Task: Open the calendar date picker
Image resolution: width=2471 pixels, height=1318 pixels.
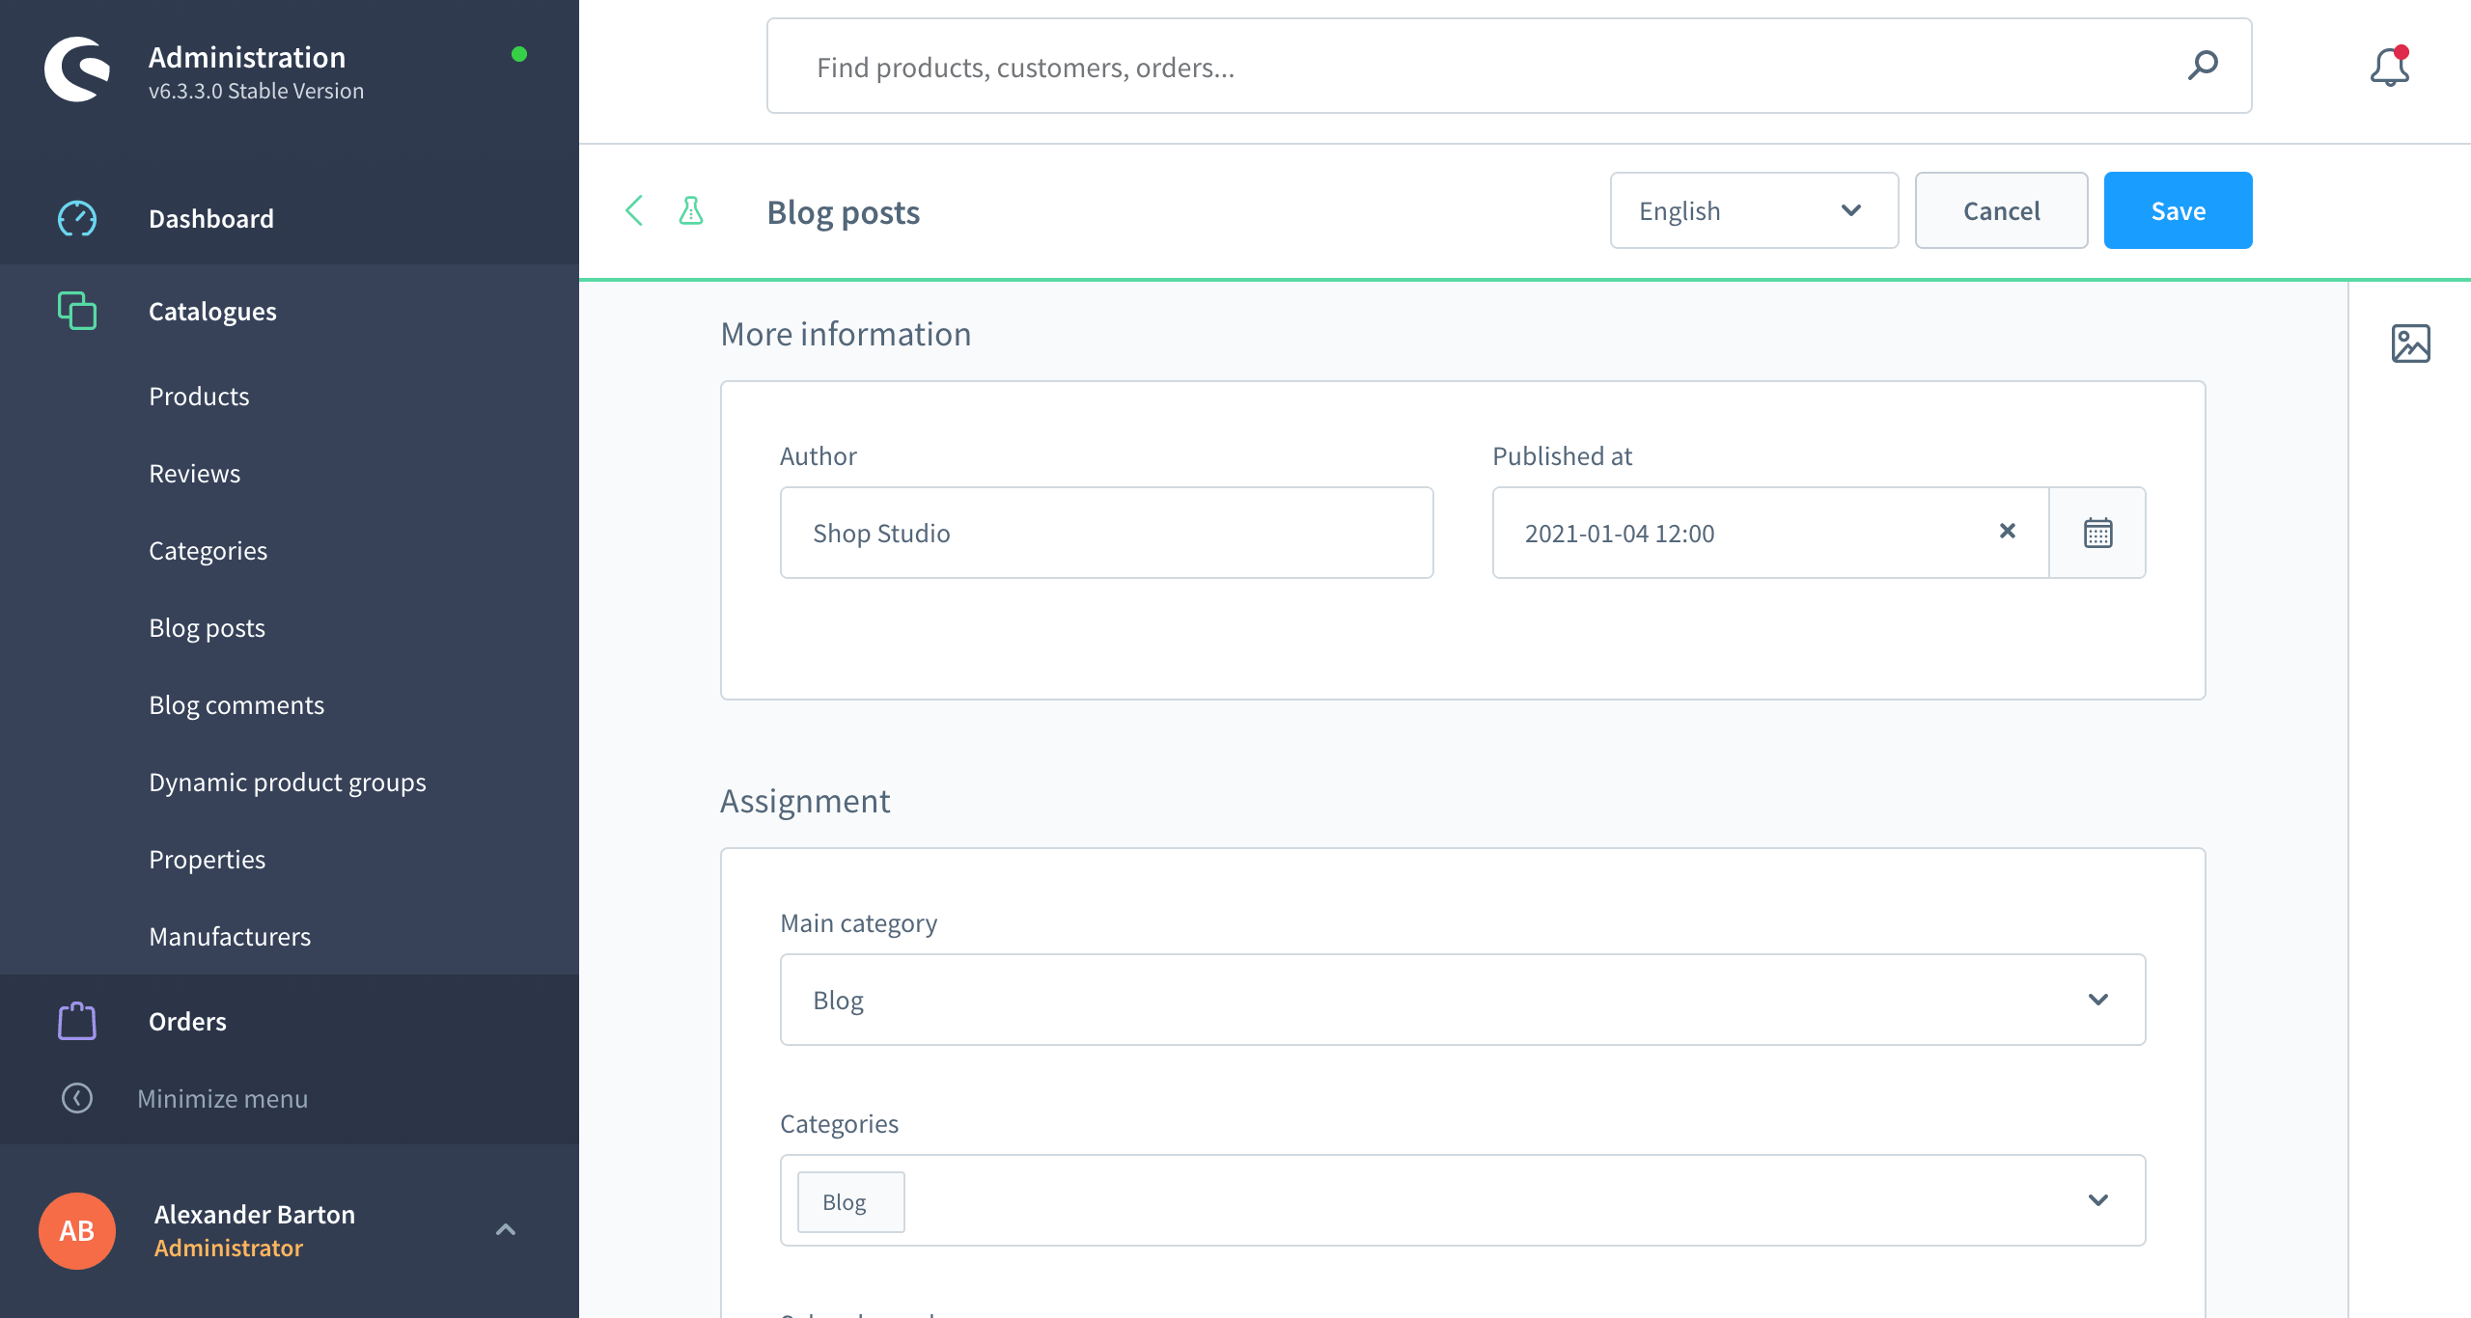Action: (2097, 533)
